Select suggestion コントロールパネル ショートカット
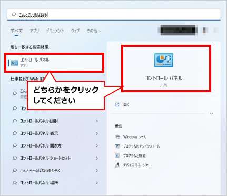Image resolution: width=227 pixels, height=196 pixels. (x=45, y=158)
